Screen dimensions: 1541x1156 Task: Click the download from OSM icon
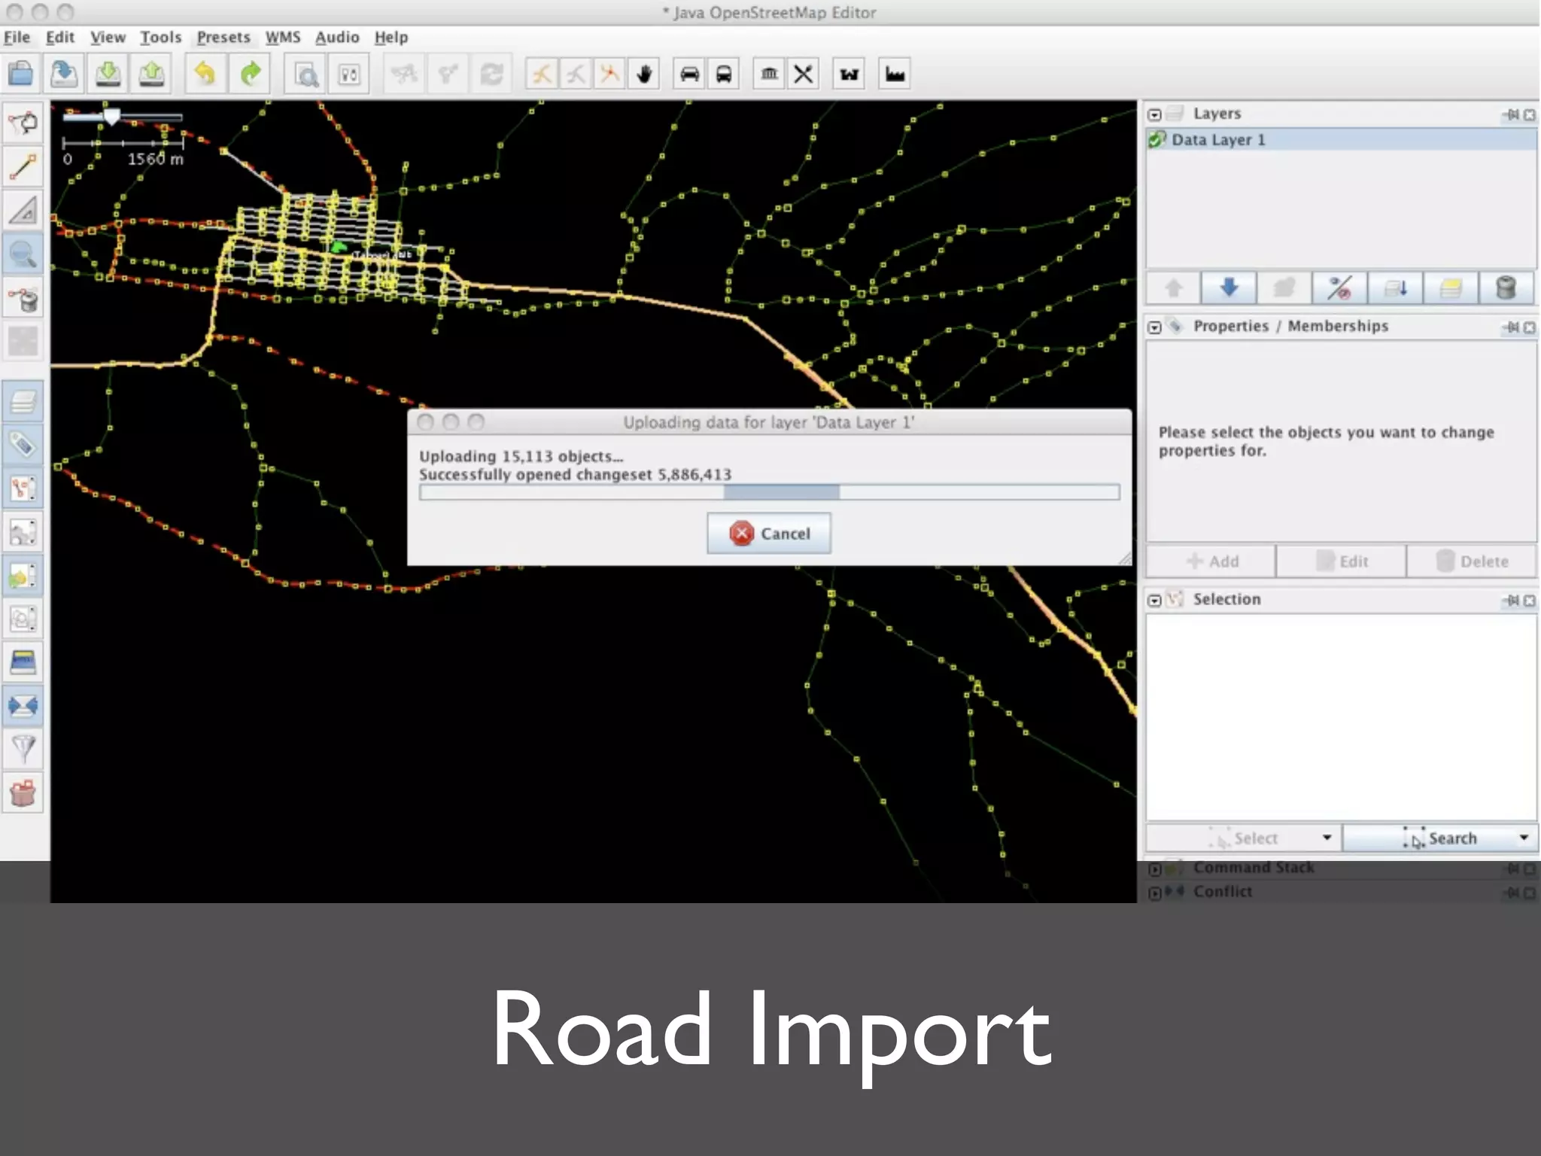108,74
